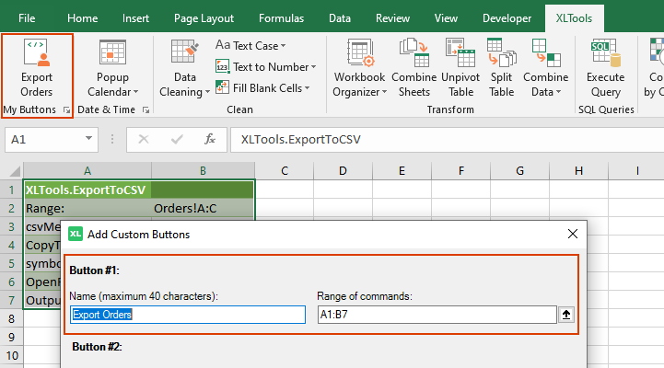Open the Review tab
This screenshot has width=664, height=368.
[392, 18]
